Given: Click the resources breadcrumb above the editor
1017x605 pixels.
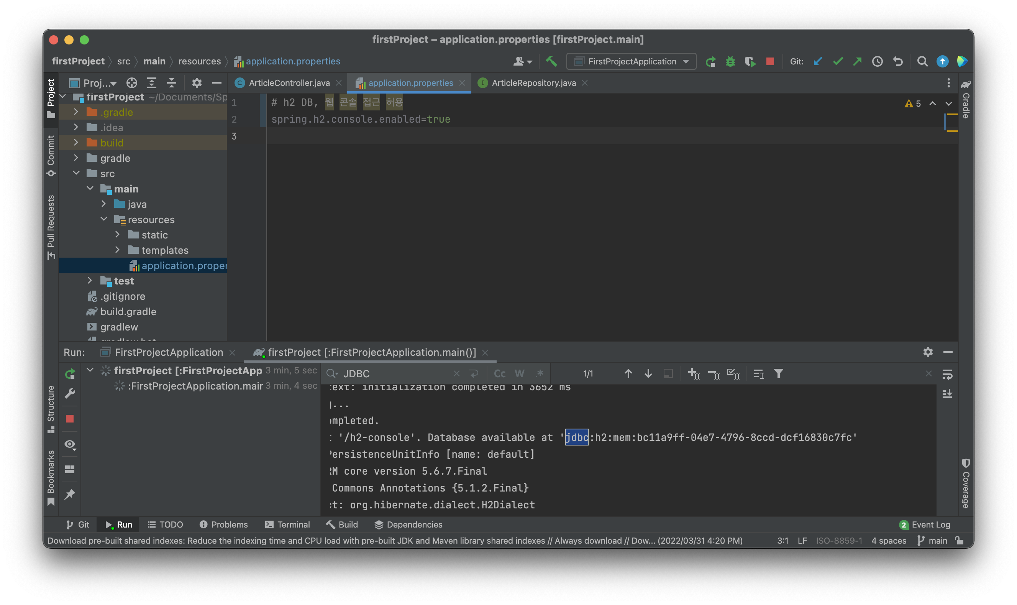Looking at the screenshot, I should [200, 61].
